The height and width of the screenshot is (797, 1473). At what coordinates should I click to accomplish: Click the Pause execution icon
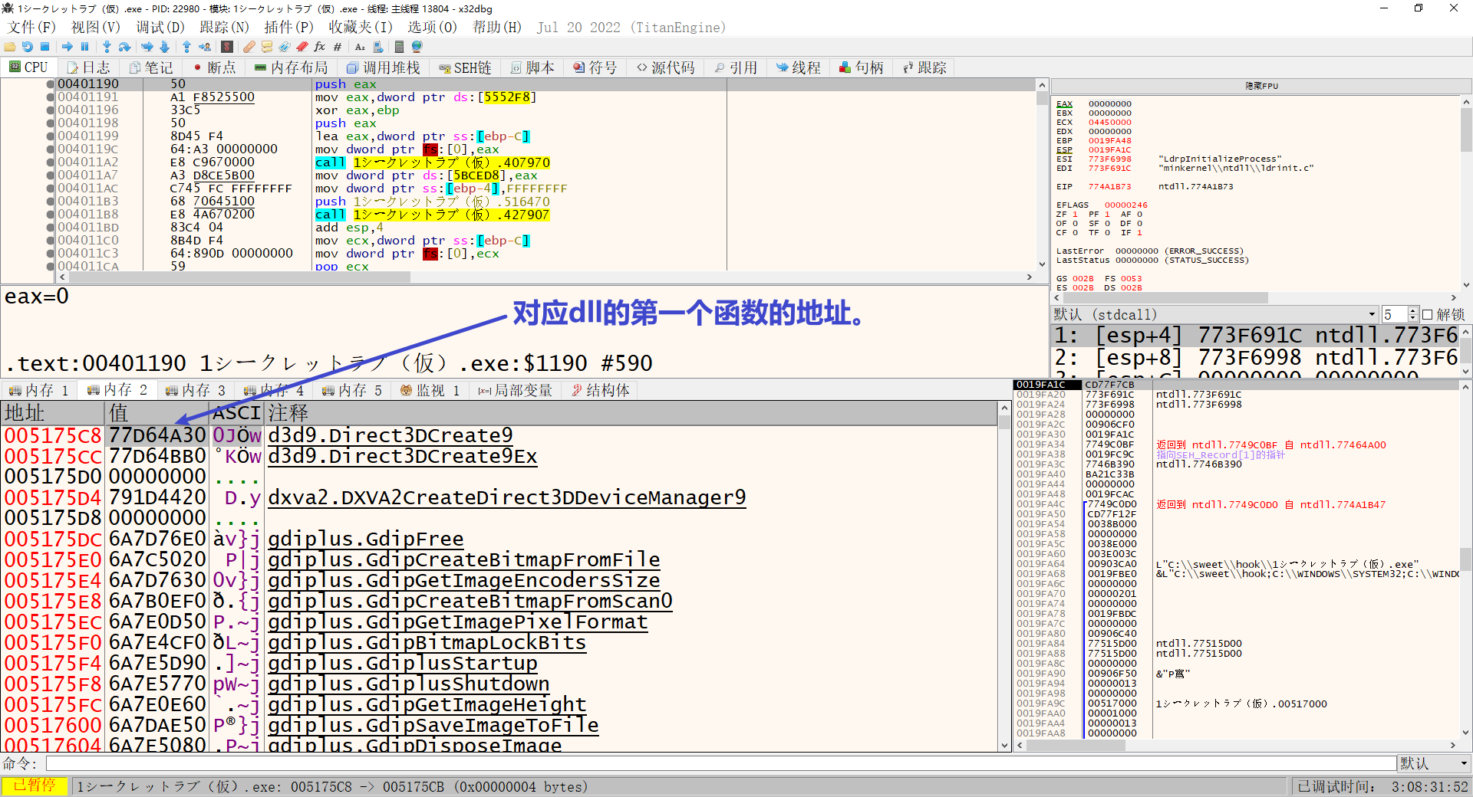(85, 47)
